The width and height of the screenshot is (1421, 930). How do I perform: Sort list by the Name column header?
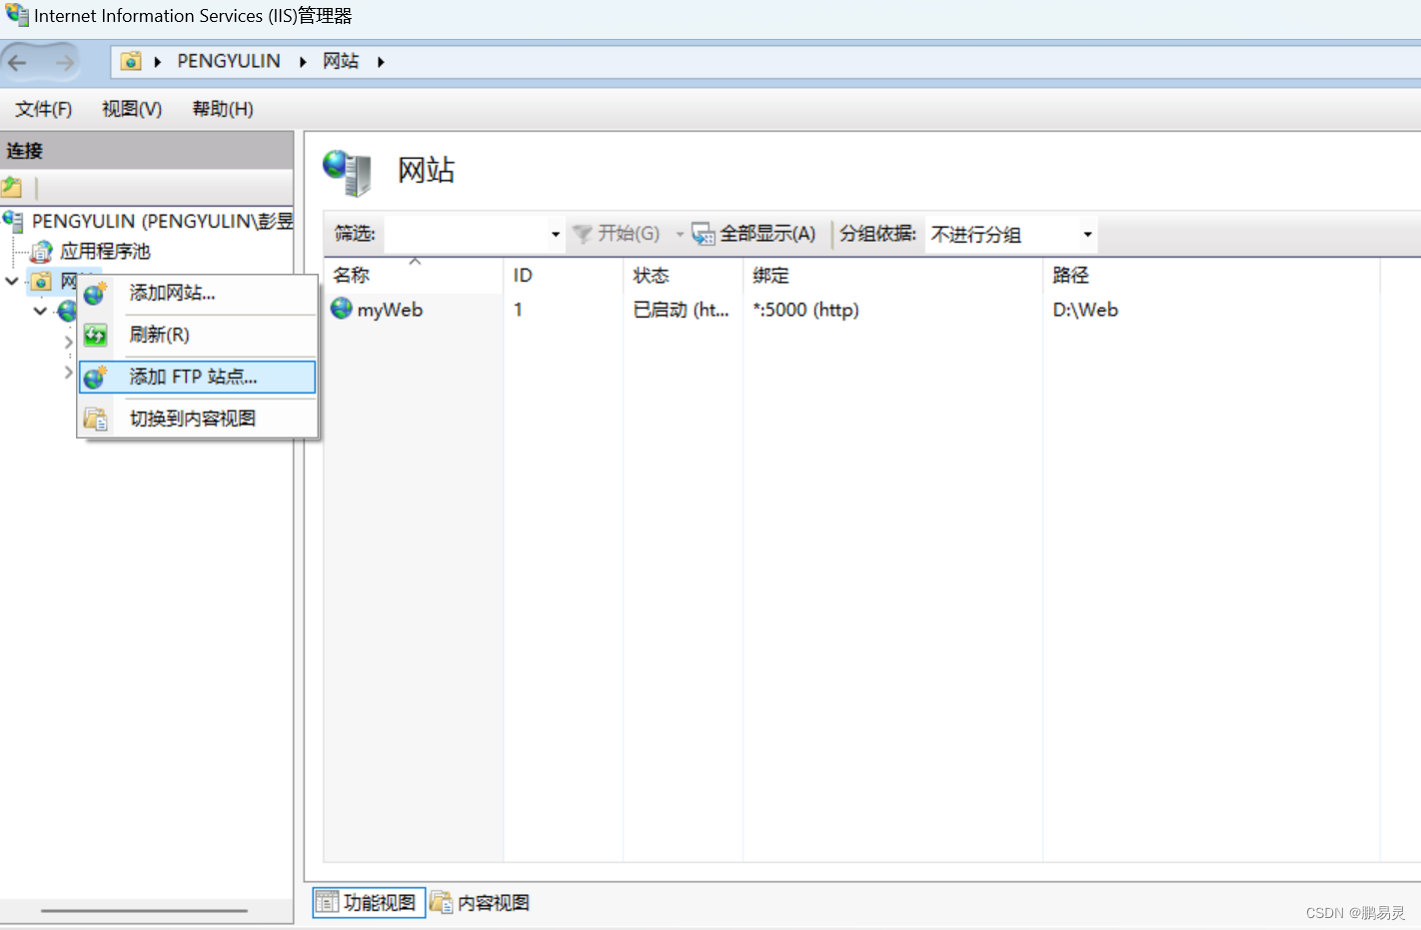click(x=352, y=275)
